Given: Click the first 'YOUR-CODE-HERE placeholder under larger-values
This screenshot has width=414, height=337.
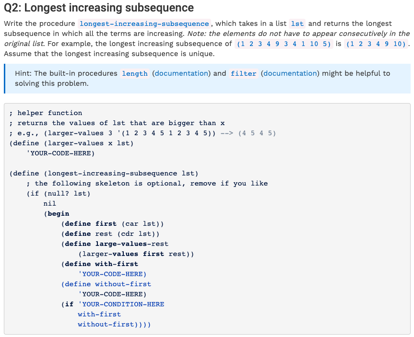Looking at the screenshot, I should (x=60, y=153).
